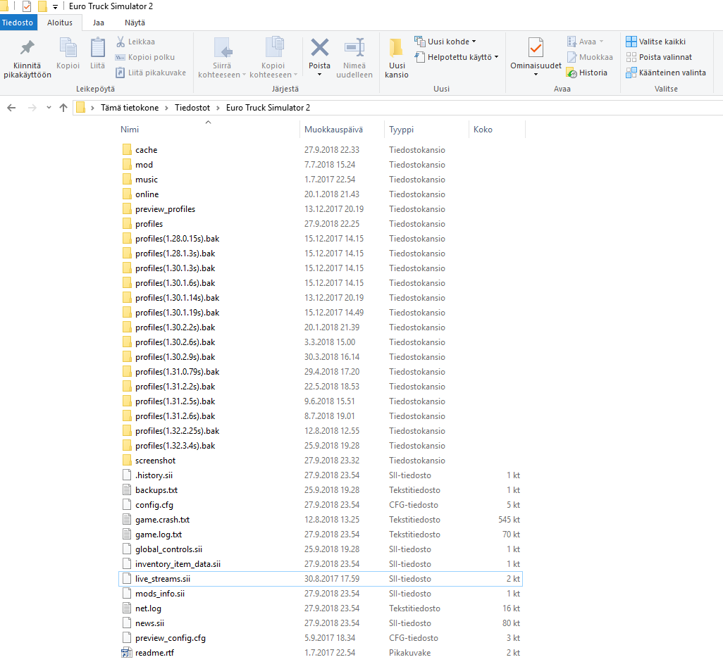Expand the Poista dropdown arrow
The height and width of the screenshot is (662, 723).
(x=319, y=75)
